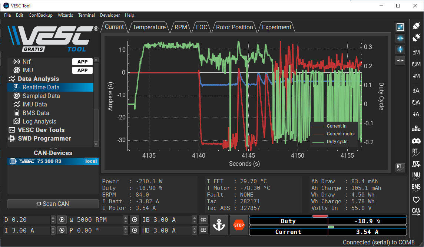424x247 pixels.
Task: Read default motor configuration (circular-arrow M icon)
Action: coord(416,64)
